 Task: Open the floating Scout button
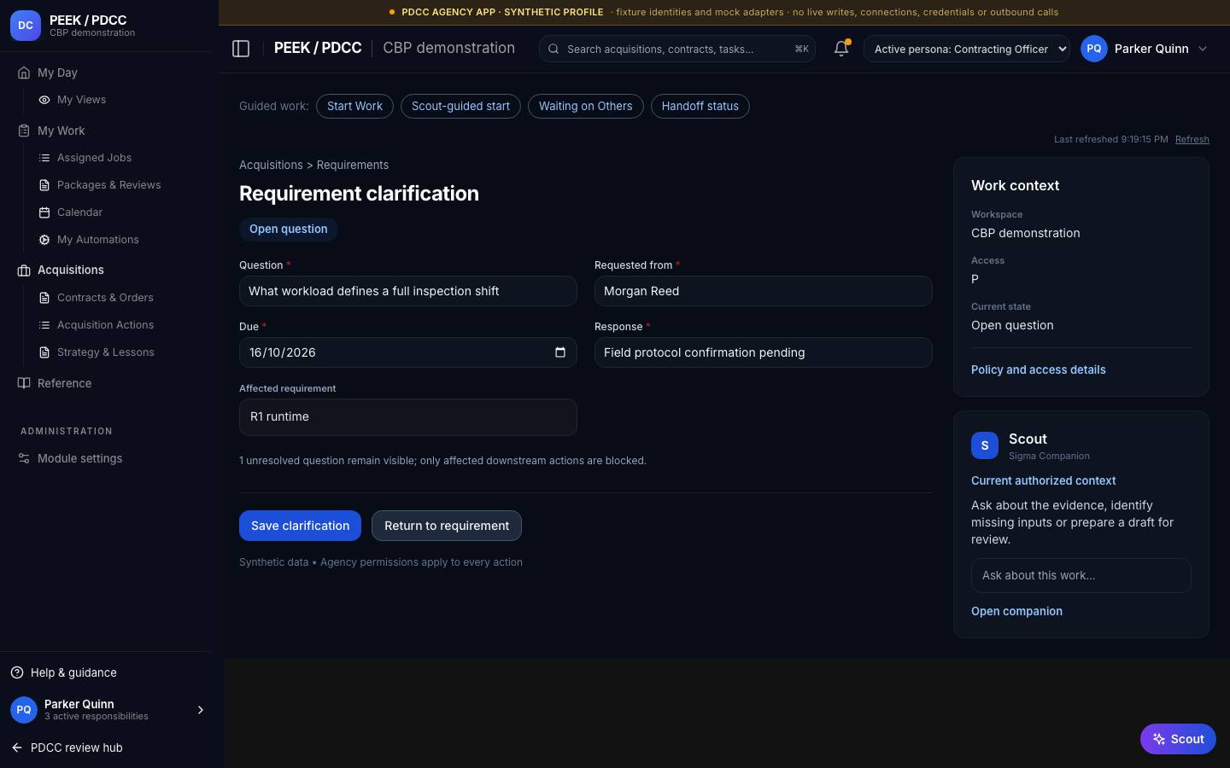[1178, 739]
